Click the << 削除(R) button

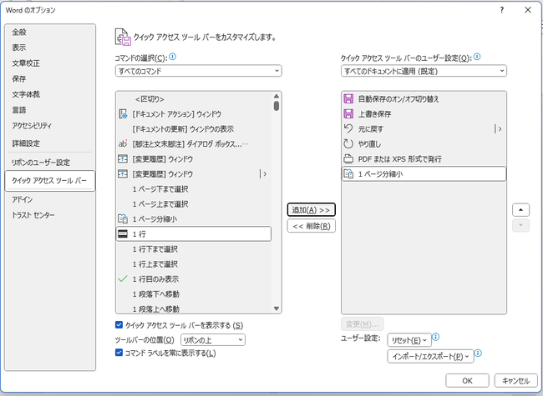[311, 226]
